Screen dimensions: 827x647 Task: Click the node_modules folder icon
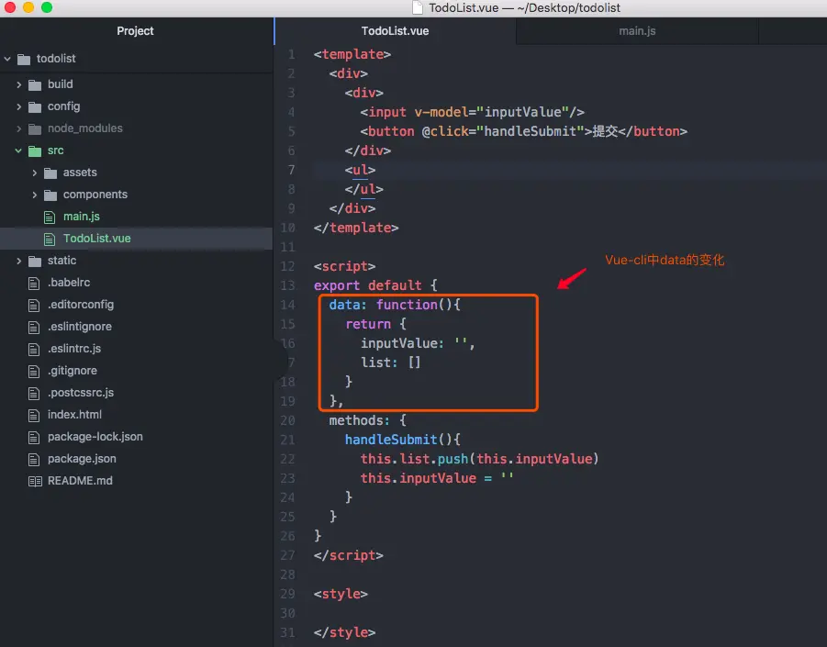point(35,128)
